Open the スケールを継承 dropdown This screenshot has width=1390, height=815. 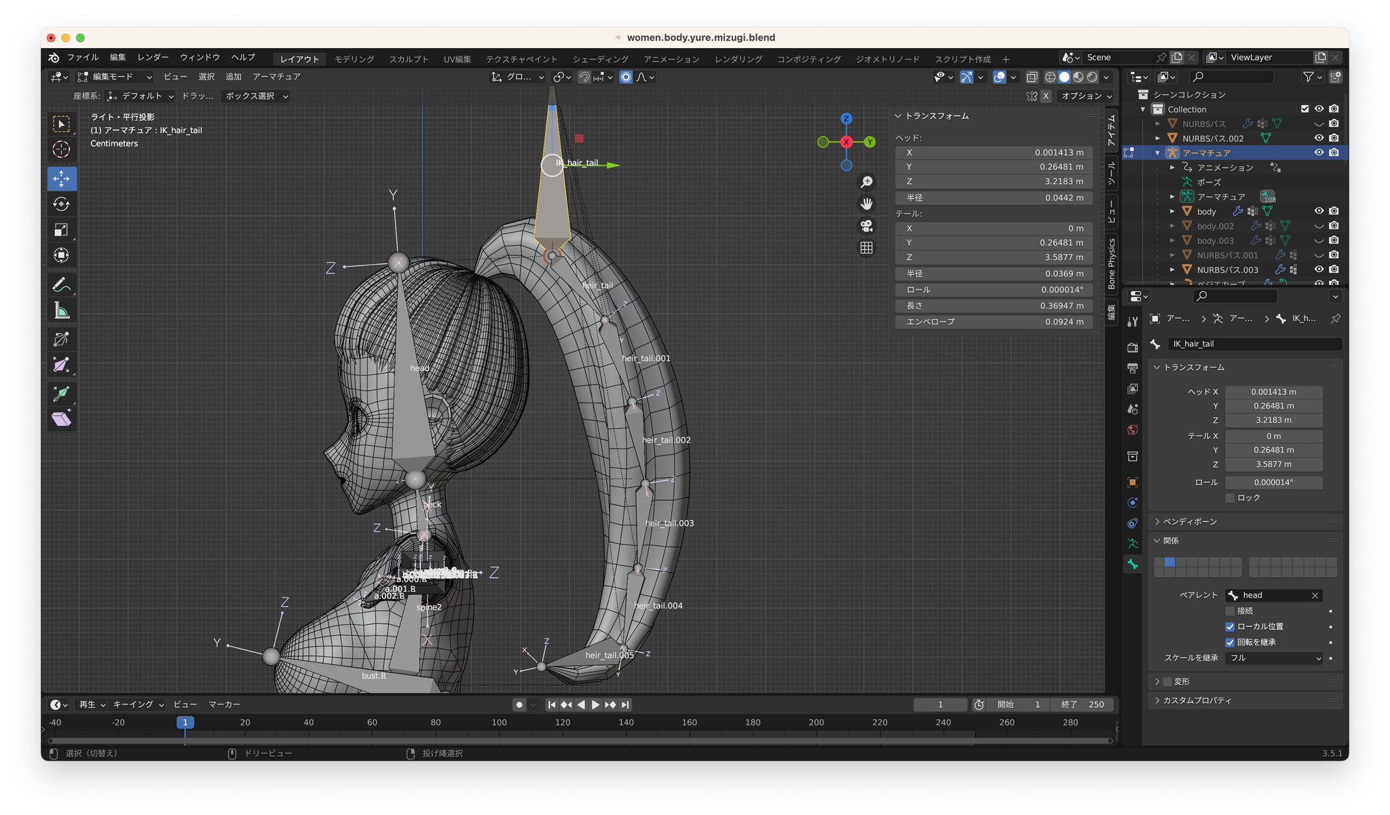coord(1274,658)
